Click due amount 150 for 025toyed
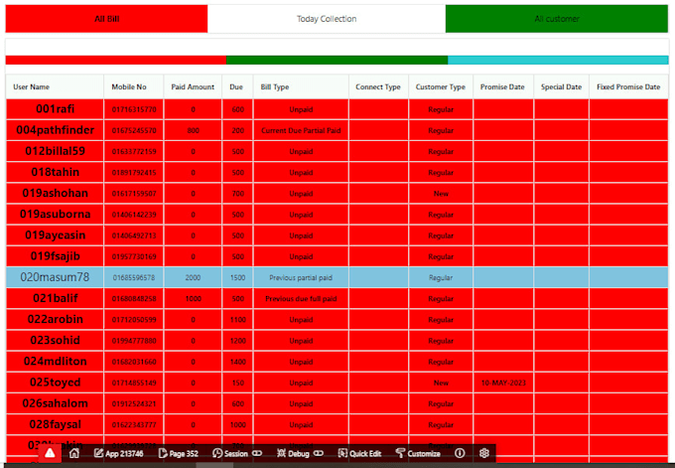Image resolution: width=675 pixels, height=468 pixels. point(237,383)
